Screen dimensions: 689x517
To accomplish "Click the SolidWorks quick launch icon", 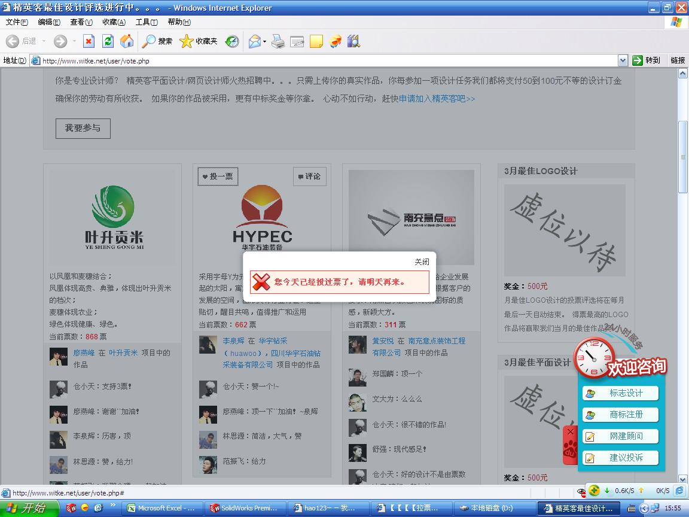I will point(71,508).
